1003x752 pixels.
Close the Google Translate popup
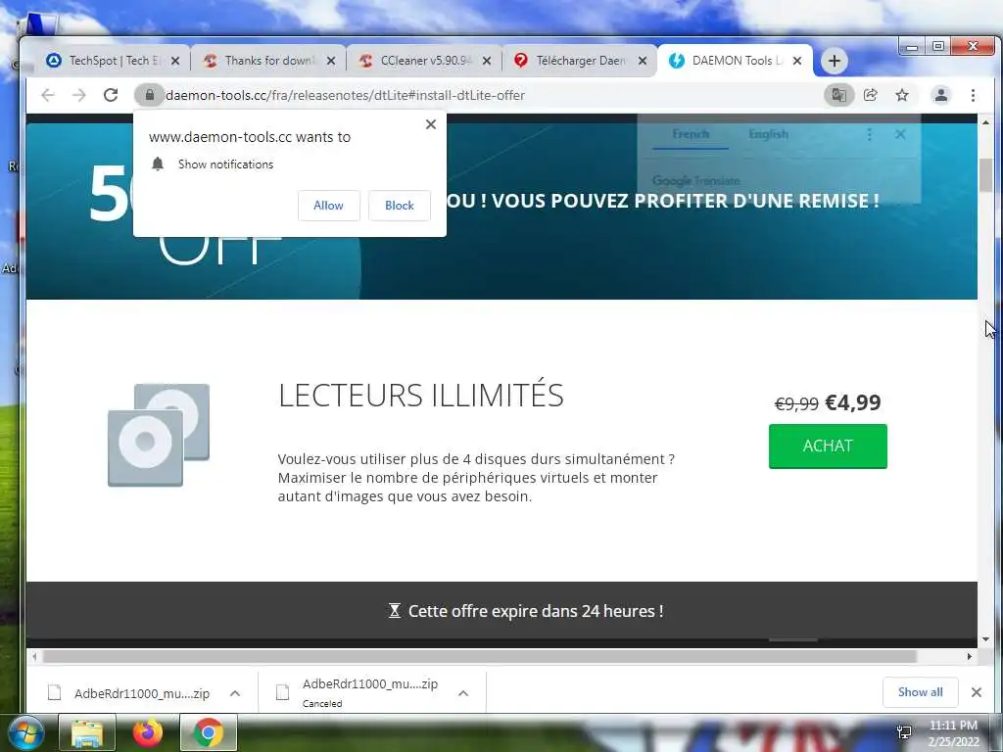pos(900,134)
